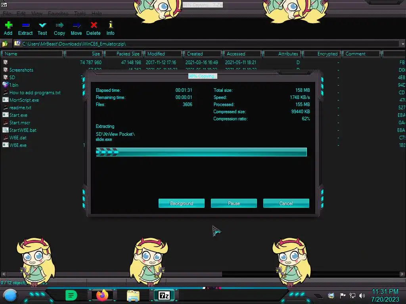The image size is (406, 304).
Task: Click the volume speaker tray icon
Action: 362,295
